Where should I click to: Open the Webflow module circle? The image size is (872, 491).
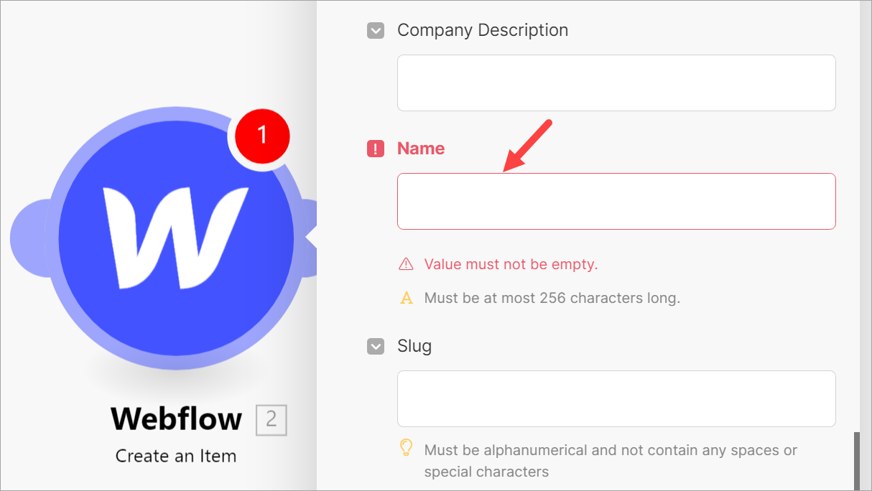[x=176, y=238]
